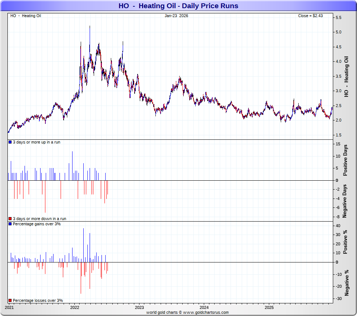
Task: Click the 'Jan-23 2026' date label
Action: [x=176, y=16]
